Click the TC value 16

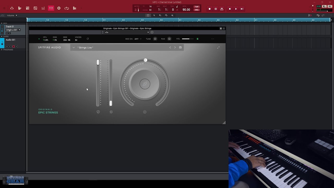tap(150, 7)
